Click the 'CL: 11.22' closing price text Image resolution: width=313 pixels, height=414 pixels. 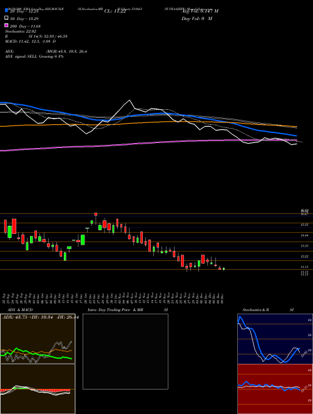pyautogui.click(x=115, y=11)
